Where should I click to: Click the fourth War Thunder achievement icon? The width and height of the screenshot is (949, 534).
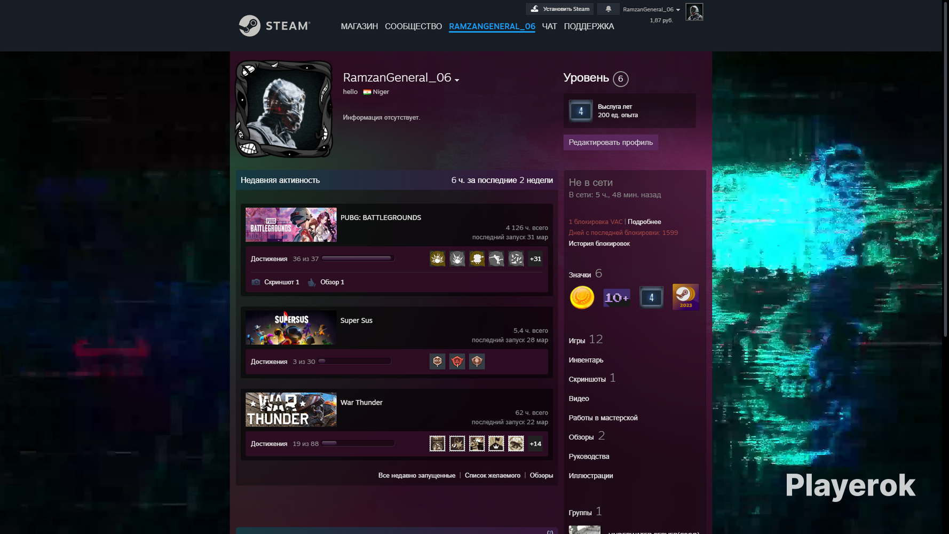coord(496,444)
